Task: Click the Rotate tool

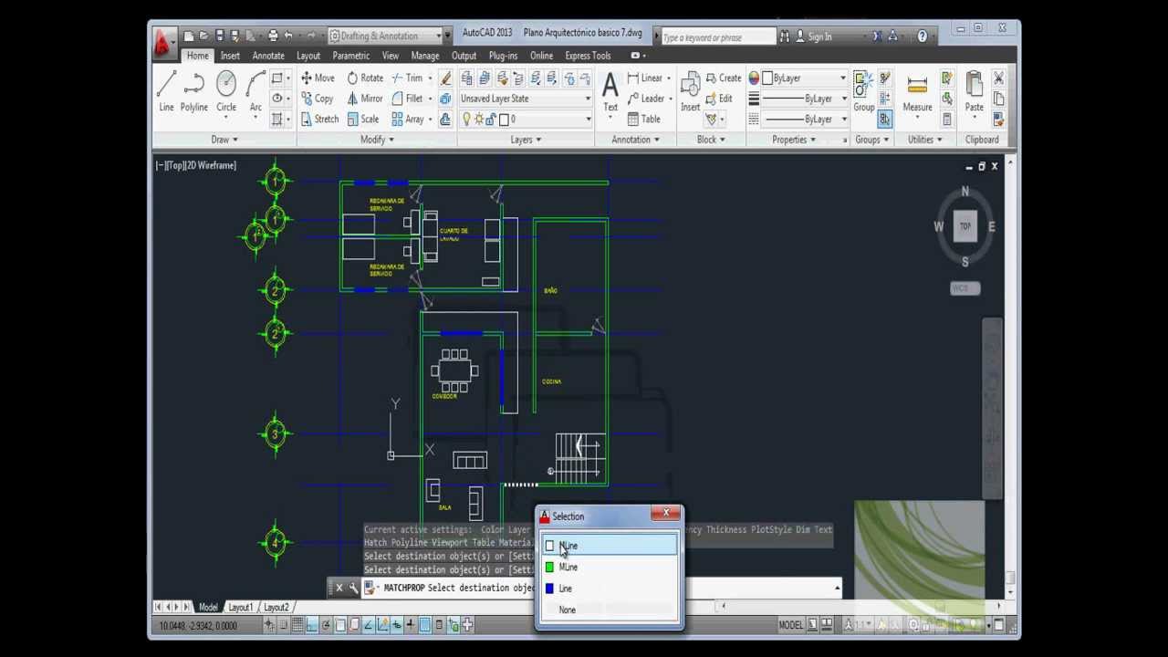Action: pyautogui.click(x=364, y=78)
